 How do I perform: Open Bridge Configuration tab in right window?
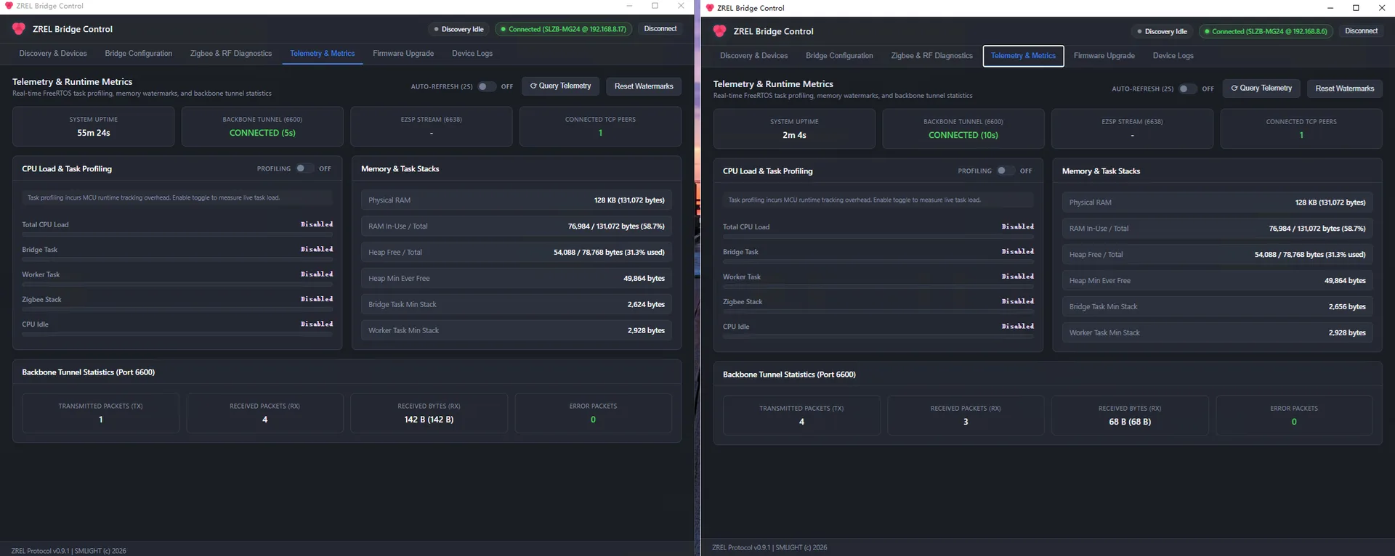point(840,56)
